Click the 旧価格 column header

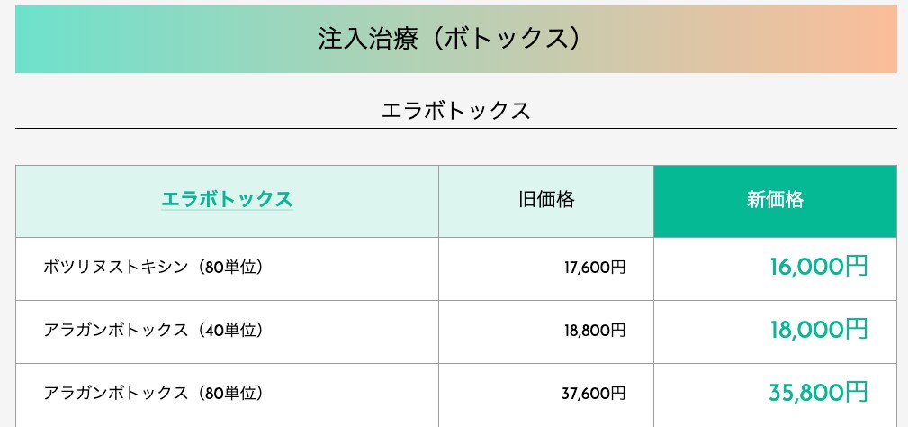coord(546,201)
